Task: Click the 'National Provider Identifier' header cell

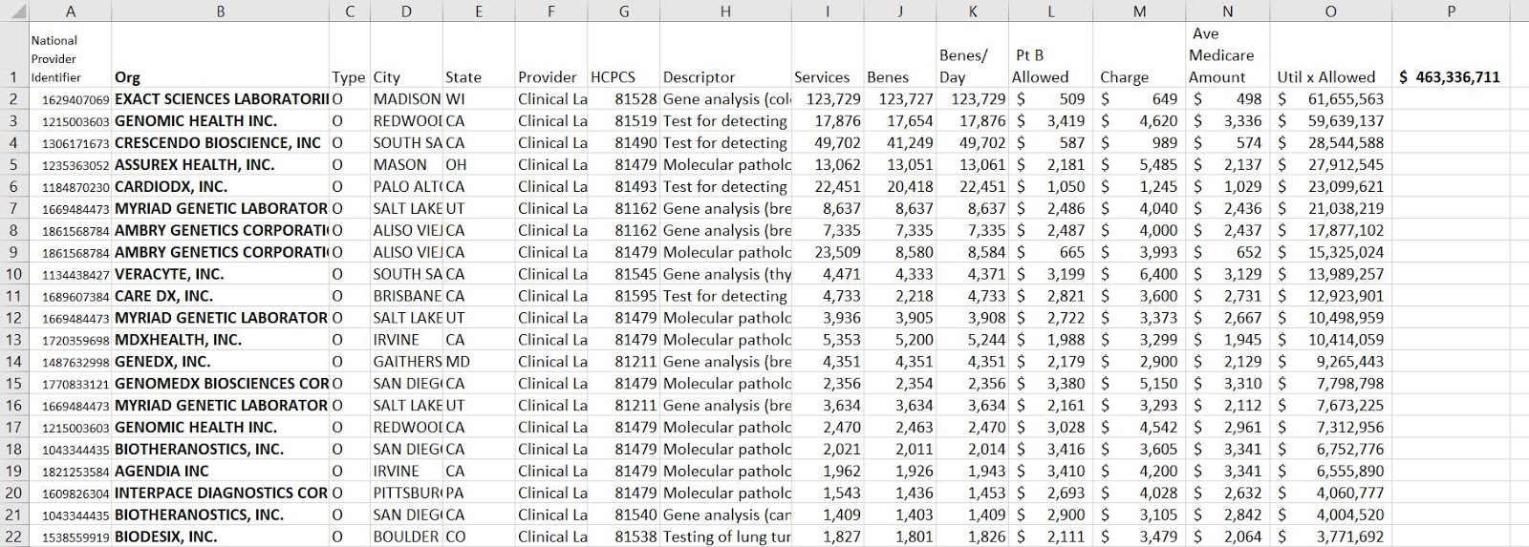Action: pyautogui.click(x=70, y=55)
